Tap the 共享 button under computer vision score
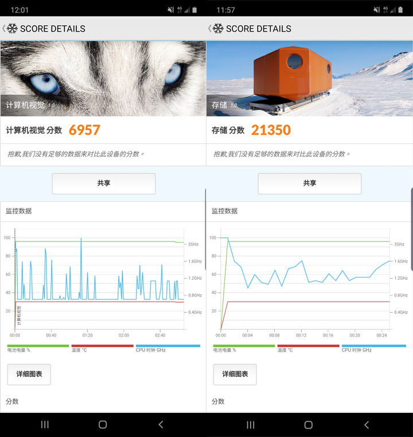The image size is (413, 437). (x=104, y=184)
